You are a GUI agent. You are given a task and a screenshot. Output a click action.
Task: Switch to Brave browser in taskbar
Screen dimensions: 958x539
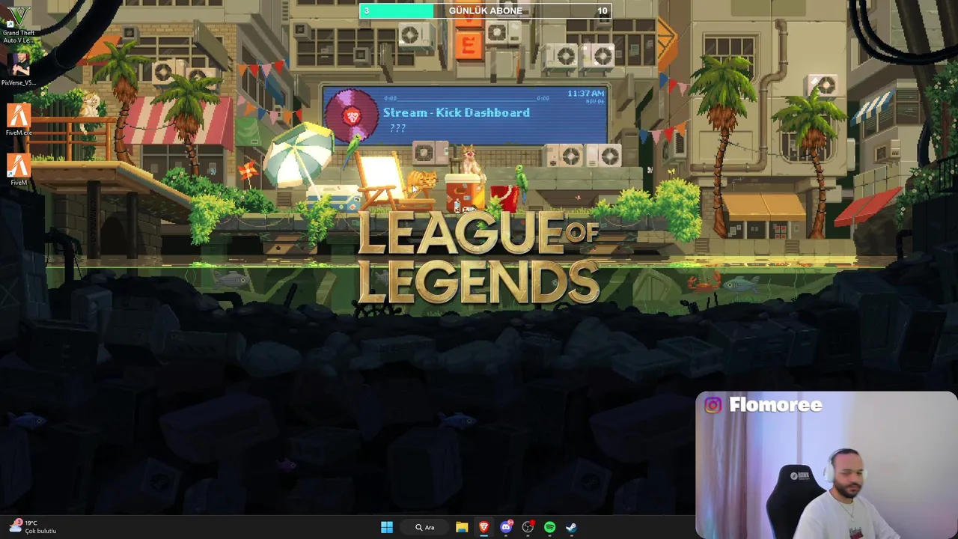483,527
